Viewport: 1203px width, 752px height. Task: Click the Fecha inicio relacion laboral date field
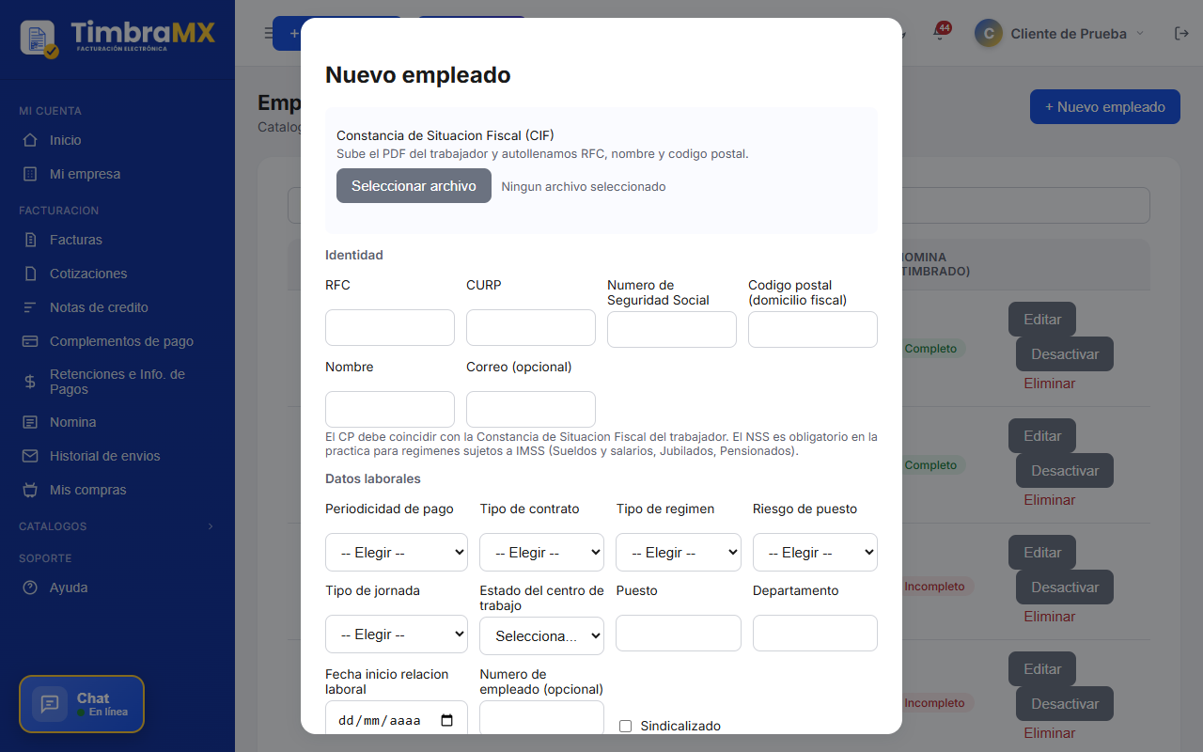397,717
